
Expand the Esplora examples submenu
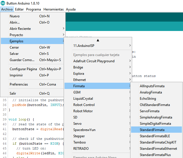point(98,74)
